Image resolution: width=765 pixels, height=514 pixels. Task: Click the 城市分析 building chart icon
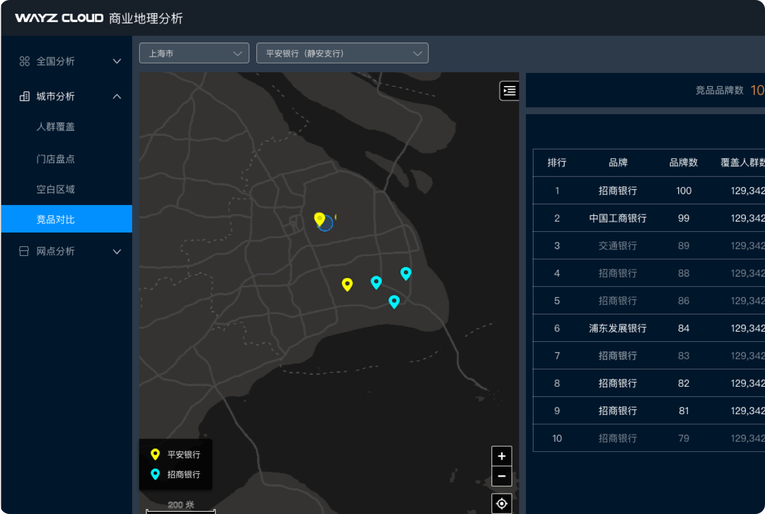[25, 96]
